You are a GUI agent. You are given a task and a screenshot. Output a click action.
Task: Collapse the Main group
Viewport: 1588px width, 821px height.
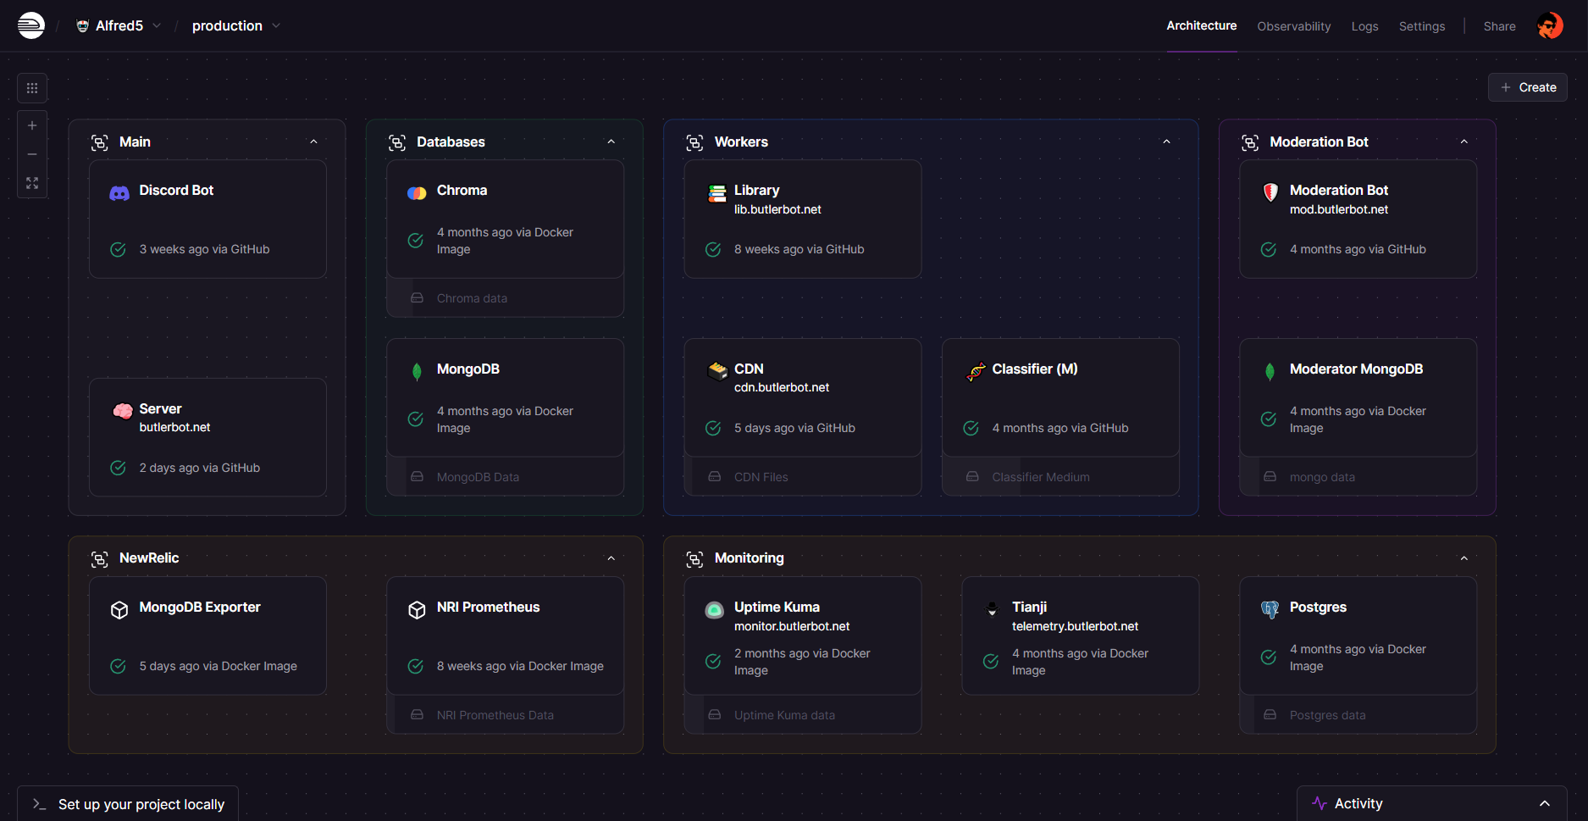coord(313,141)
